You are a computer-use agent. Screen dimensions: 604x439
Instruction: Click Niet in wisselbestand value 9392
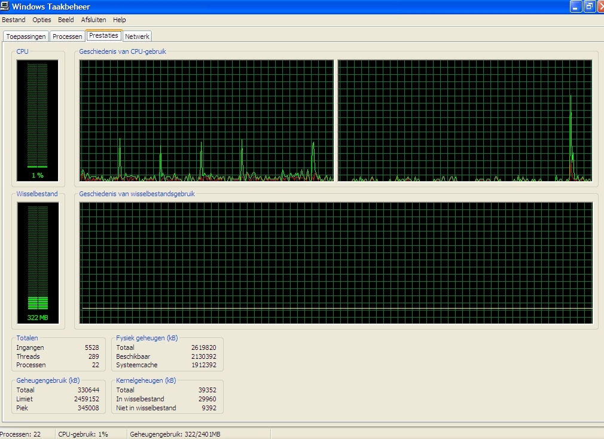209,408
